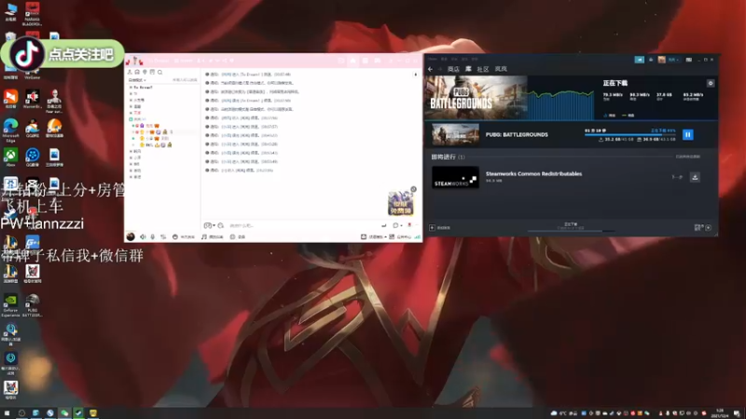Open the 社区 tab in Steam

(x=483, y=69)
